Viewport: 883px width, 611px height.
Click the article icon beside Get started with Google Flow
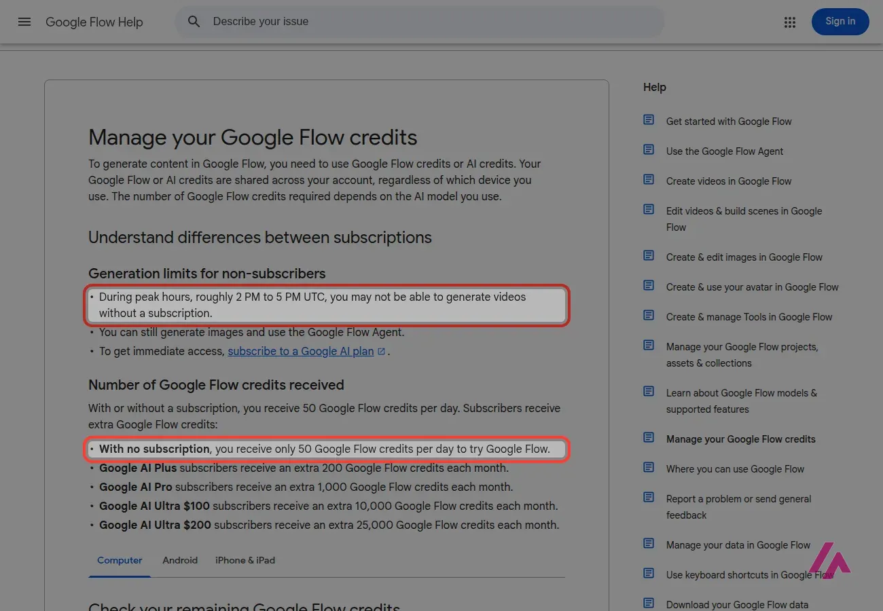[649, 120]
